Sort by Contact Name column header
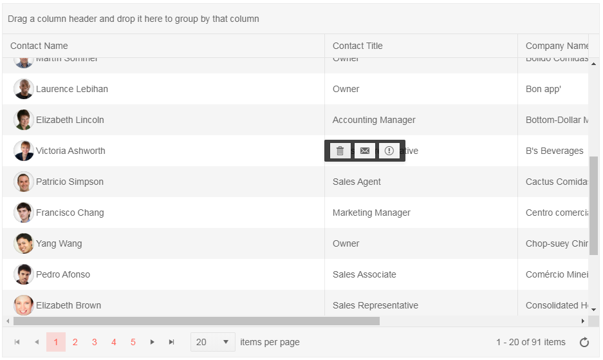 tap(39, 46)
